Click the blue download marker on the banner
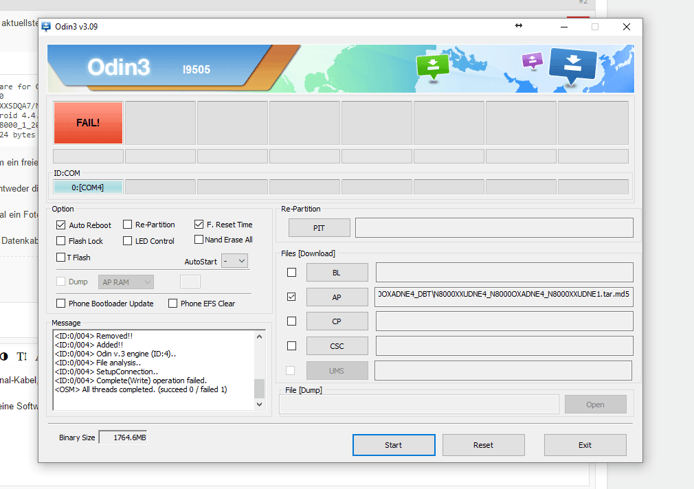 pos(572,65)
